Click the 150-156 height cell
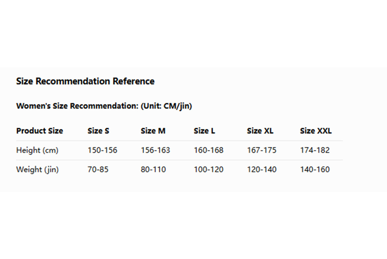 pyautogui.click(x=102, y=150)
